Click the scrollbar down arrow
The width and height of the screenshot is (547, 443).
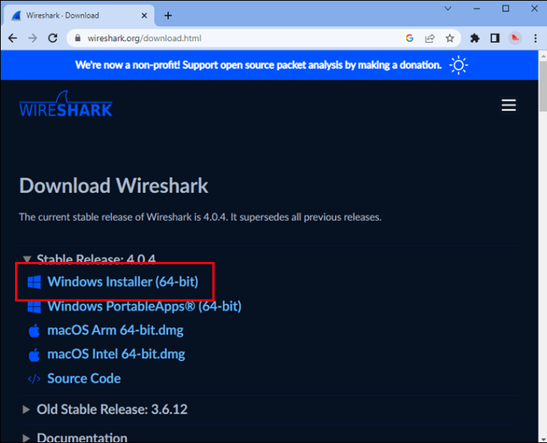(x=543, y=438)
